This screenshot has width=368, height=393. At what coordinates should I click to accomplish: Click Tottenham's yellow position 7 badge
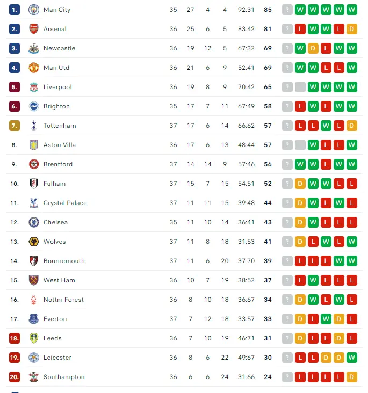coord(15,126)
